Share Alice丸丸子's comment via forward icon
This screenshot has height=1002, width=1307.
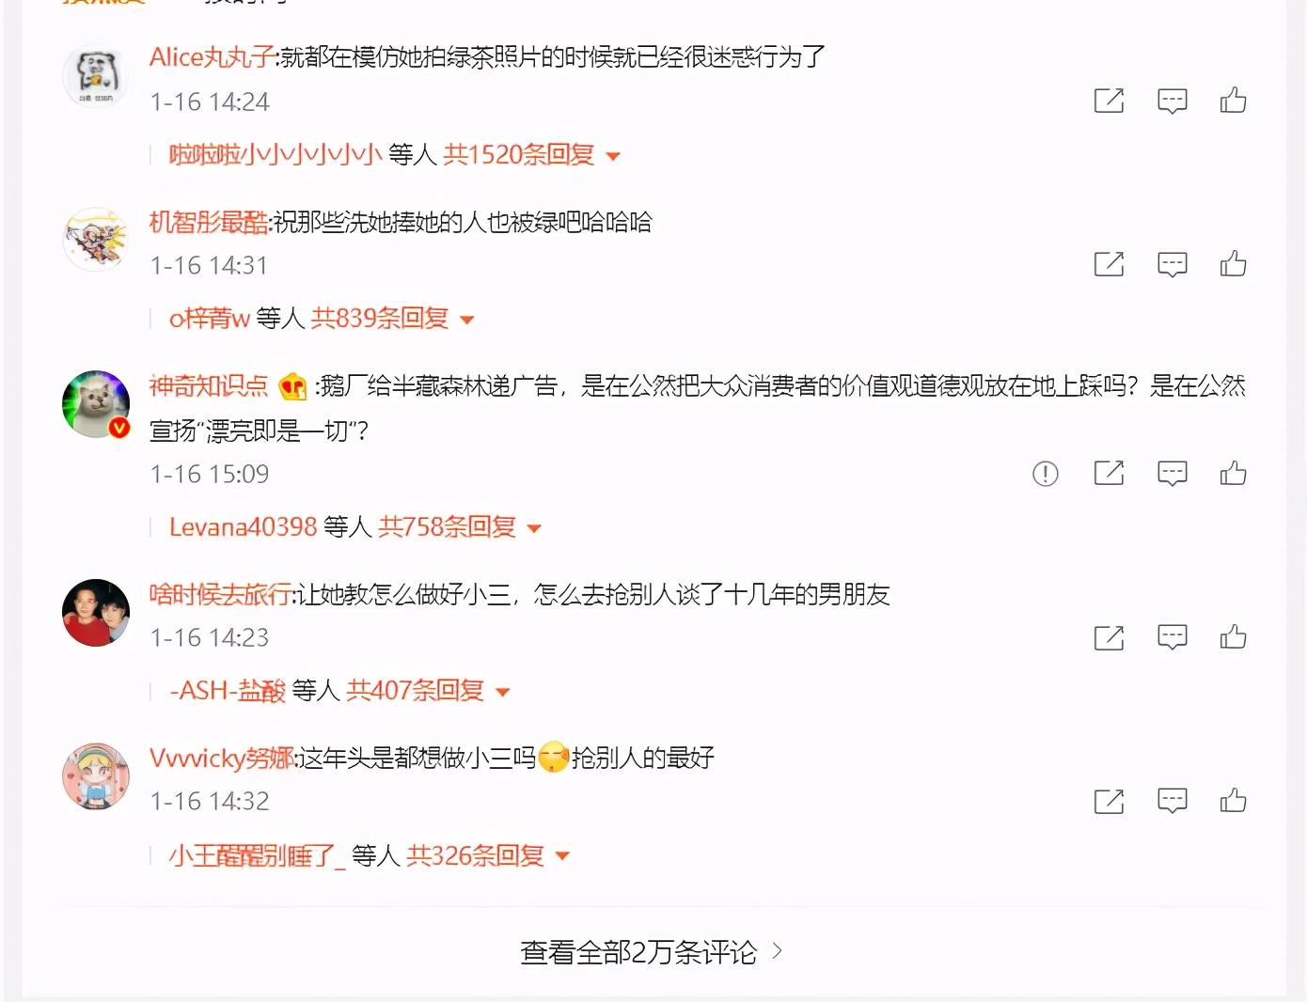pyautogui.click(x=1110, y=100)
